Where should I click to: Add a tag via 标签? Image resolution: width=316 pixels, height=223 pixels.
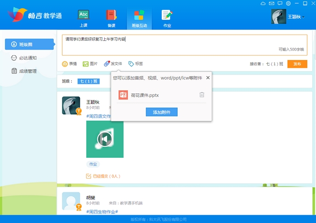coord(135,64)
